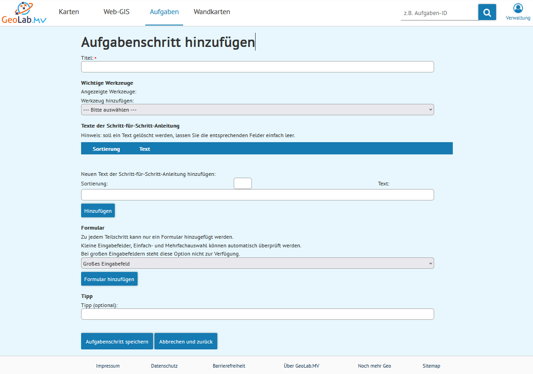Expand the Werkzeug hinzufügen dropdown

coord(257,110)
